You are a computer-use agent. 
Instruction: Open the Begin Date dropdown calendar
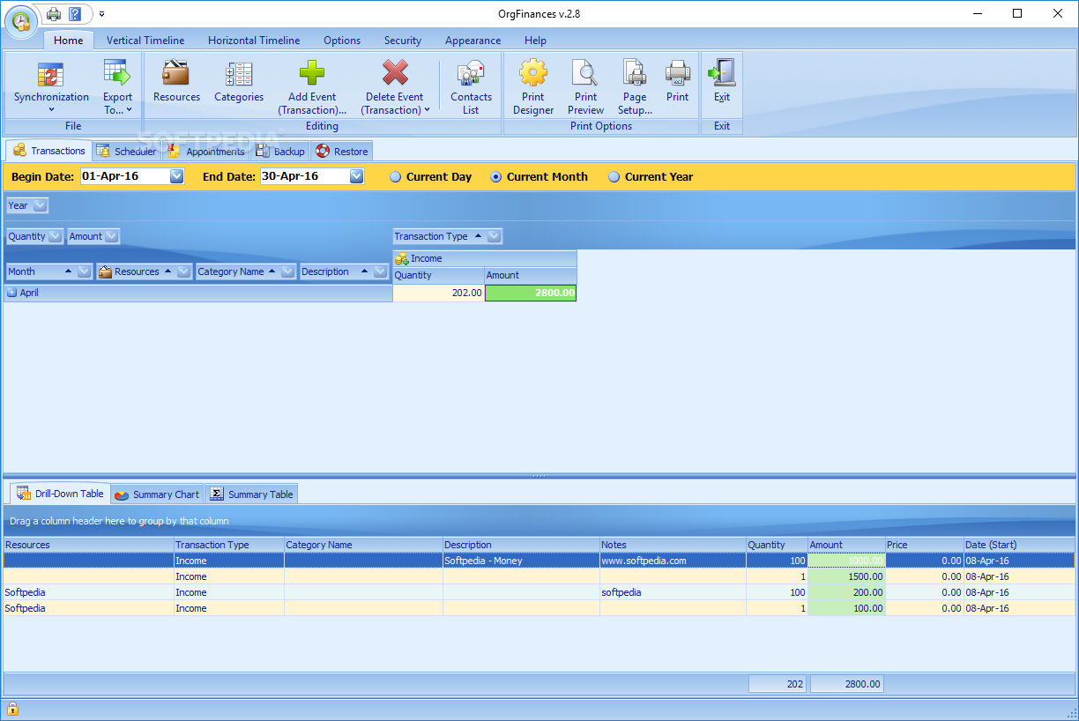176,176
